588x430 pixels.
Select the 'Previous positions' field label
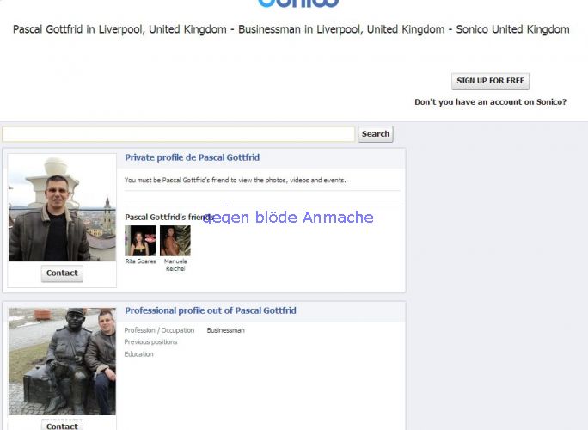pos(150,342)
